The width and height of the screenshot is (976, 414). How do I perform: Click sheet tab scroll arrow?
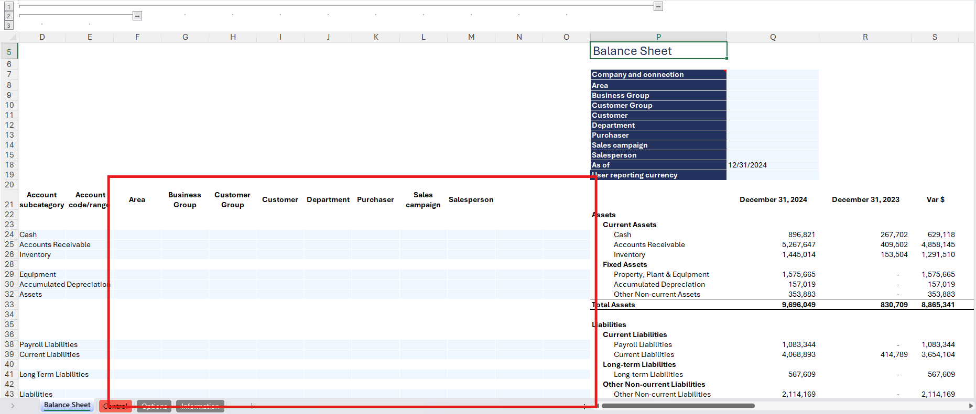click(x=13, y=406)
